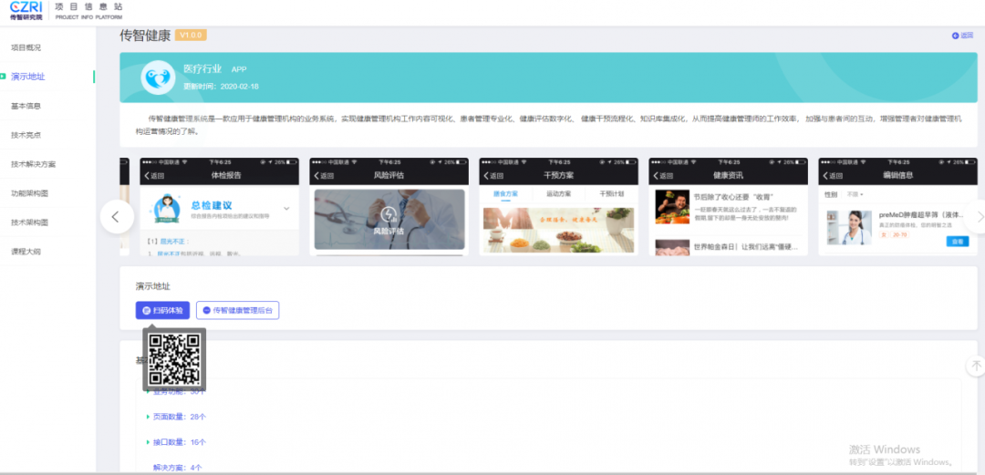Select 技术解决方案 in sidebar
985x475 pixels.
(34, 164)
